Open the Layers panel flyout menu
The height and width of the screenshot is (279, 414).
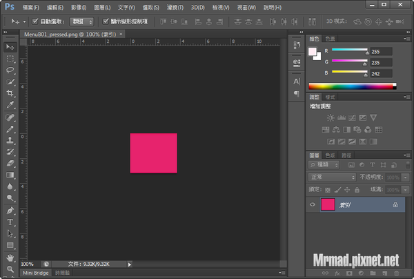pyautogui.click(x=406, y=155)
